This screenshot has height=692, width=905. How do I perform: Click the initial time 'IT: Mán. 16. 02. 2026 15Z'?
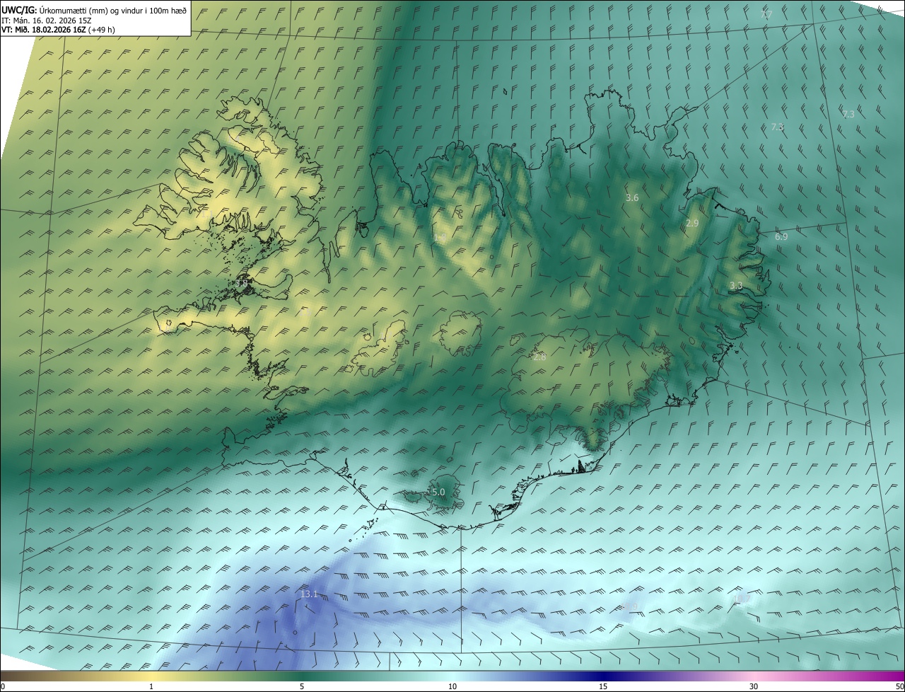point(45,21)
